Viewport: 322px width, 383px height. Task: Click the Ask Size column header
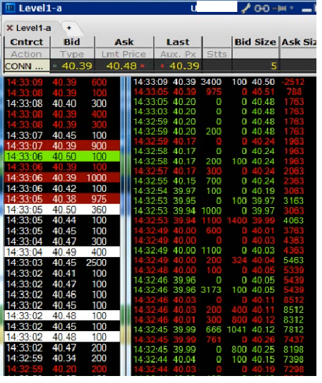(298, 42)
